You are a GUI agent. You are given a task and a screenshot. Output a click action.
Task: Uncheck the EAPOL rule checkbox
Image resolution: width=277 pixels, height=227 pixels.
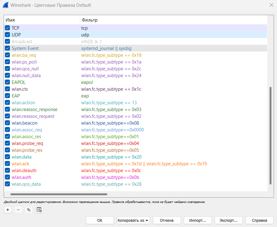7,82
